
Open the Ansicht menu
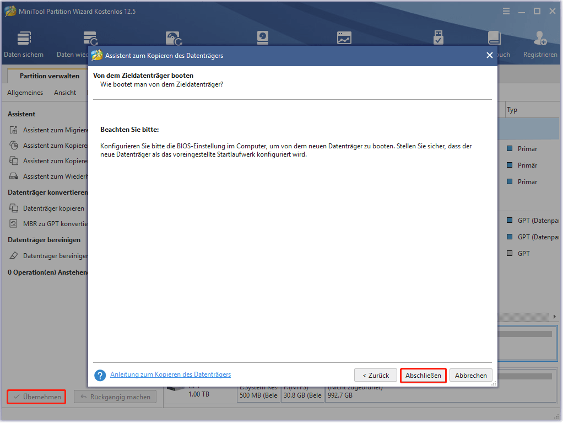coord(65,92)
